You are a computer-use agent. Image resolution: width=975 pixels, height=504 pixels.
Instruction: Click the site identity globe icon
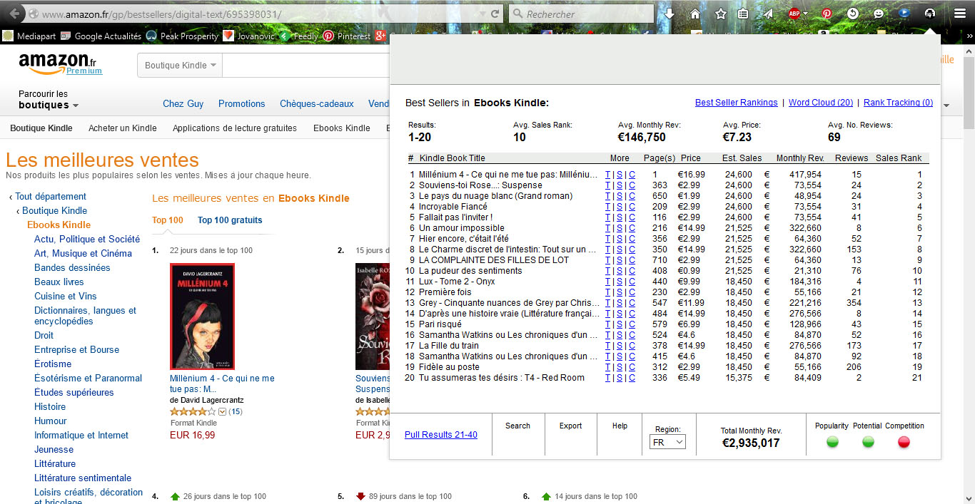[x=33, y=14]
